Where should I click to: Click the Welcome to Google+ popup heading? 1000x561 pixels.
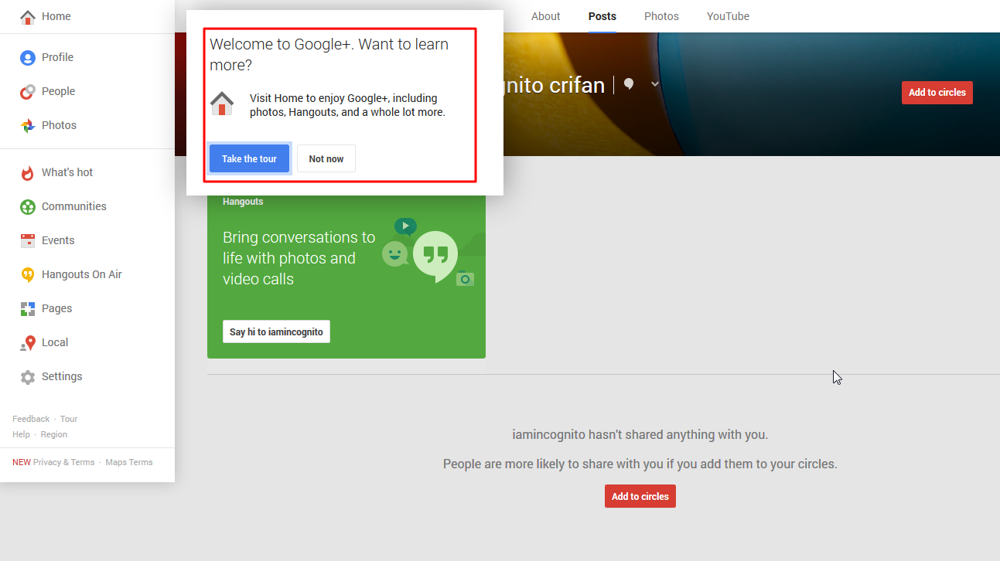(329, 54)
